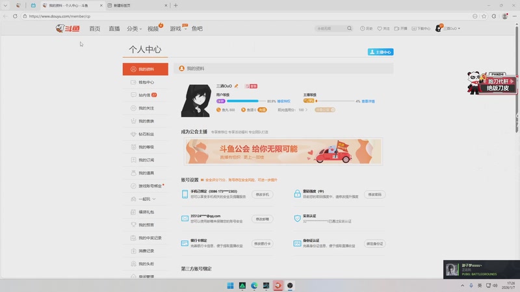Open 我的关注 in the sidebar
Viewport: 520px width, 292px height.
click(145, 108)
